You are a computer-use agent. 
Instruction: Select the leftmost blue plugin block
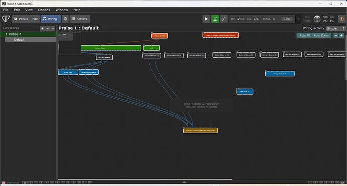[x=68, y=72]
